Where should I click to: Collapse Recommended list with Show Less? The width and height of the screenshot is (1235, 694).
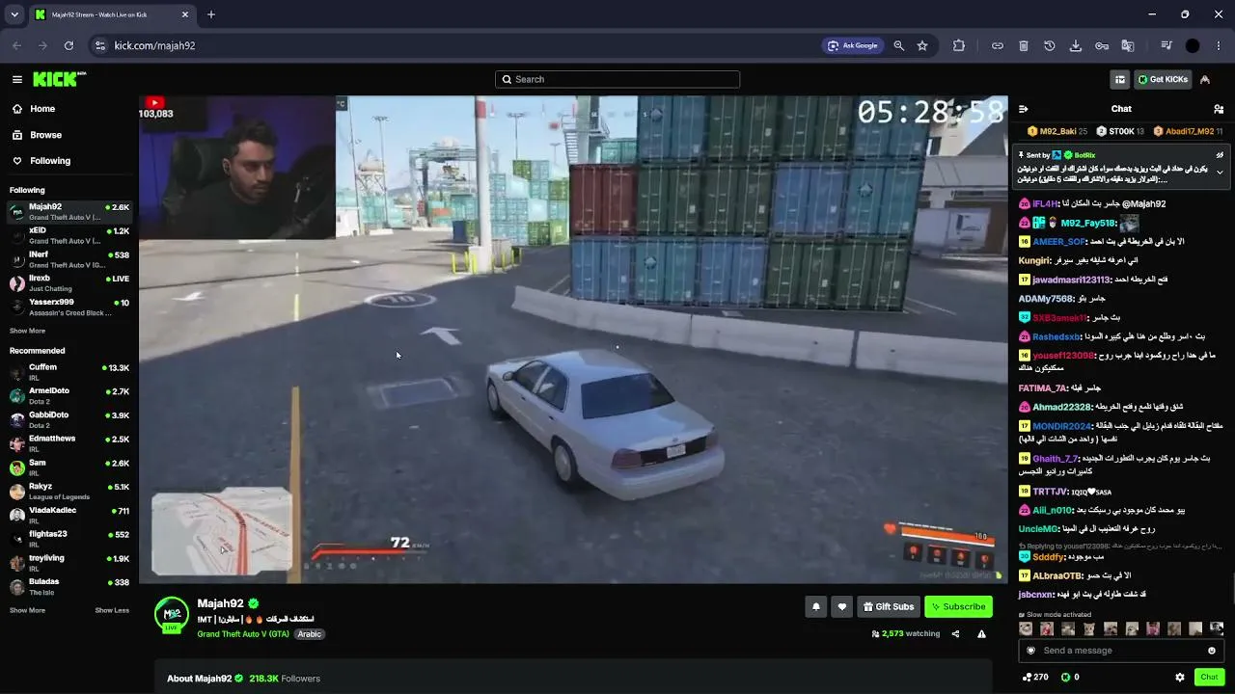[112, 610]
